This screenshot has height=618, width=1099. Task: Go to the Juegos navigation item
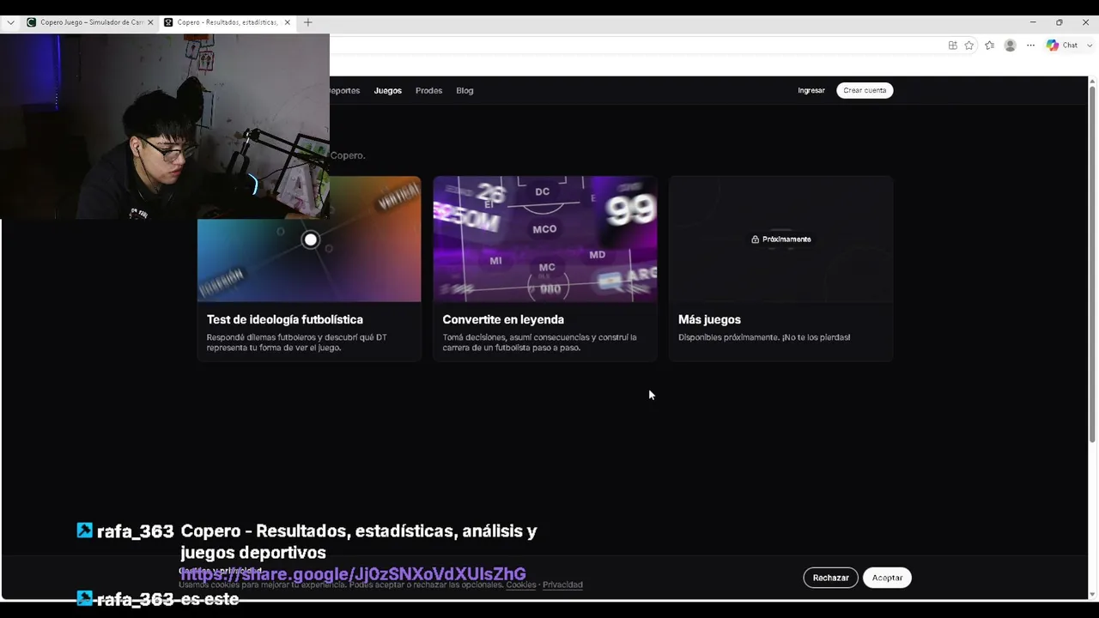[x=387, y=90]
